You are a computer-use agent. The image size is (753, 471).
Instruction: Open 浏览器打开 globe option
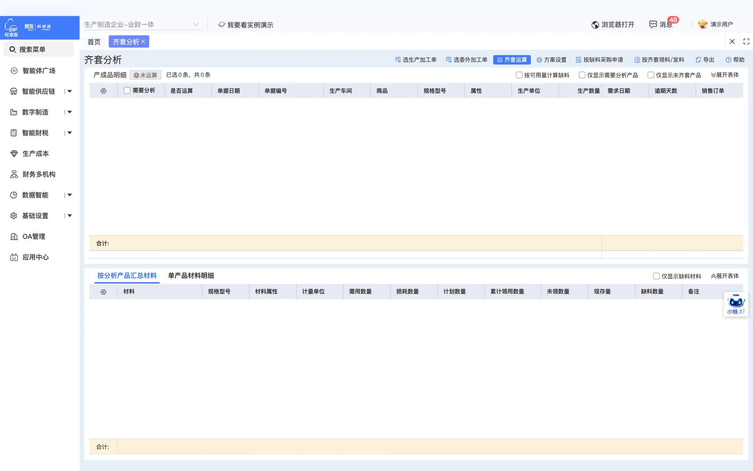click(x=613, y=24)
